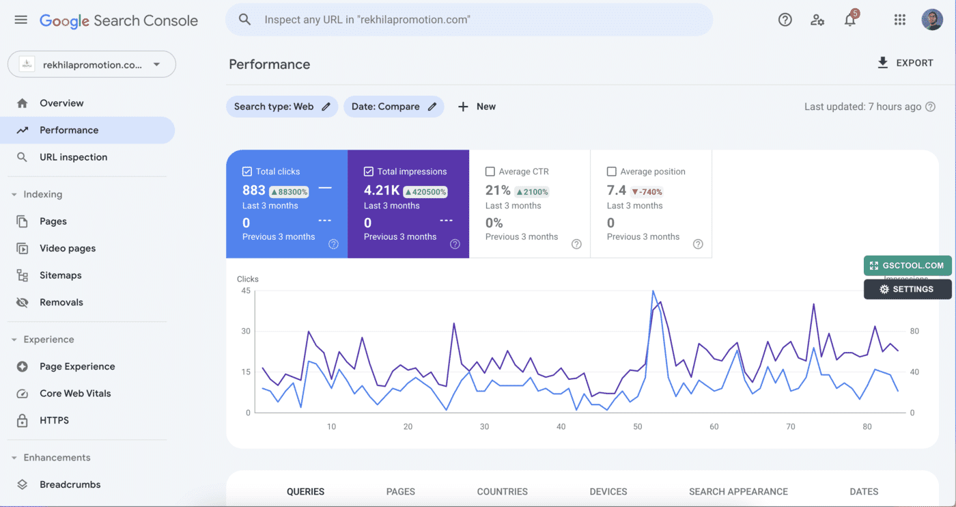This screenshot has height=507, width=956.
Task: Uncheck the Total clicks checkbox
Action: click(x=247, y=172)
